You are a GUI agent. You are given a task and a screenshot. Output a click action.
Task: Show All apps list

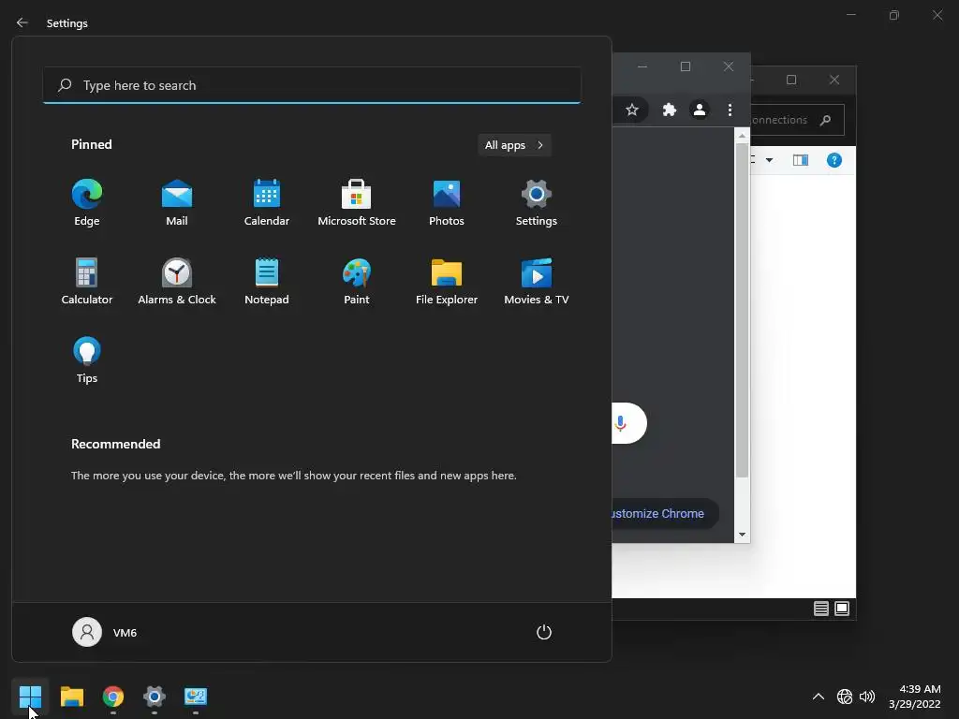514,145
